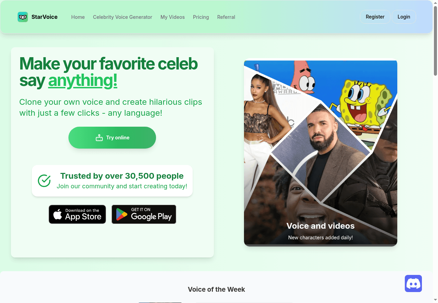Screen dimensions: 438x303
Task: Click the StarVoice brand name
Action: click(x=44, y=17)
